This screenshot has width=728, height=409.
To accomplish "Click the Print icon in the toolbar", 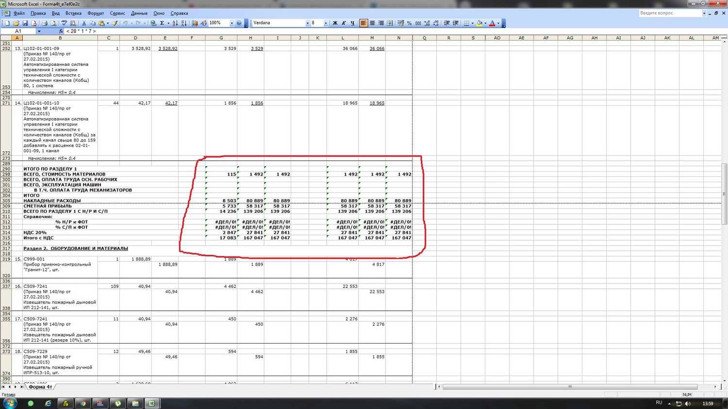I will pyautogui.click(x=45, y=23).
